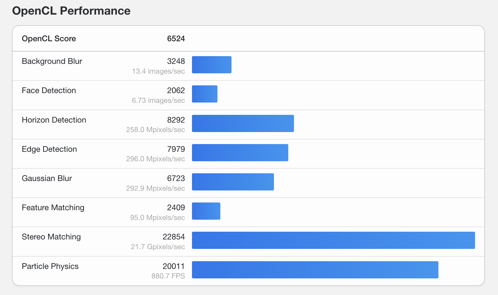The height and width of the screenshot is (295, 498).
Task: Click the 880.7 FPS value
Action: 168,276
